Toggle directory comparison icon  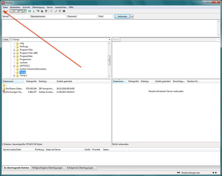[x=56, y=11]
